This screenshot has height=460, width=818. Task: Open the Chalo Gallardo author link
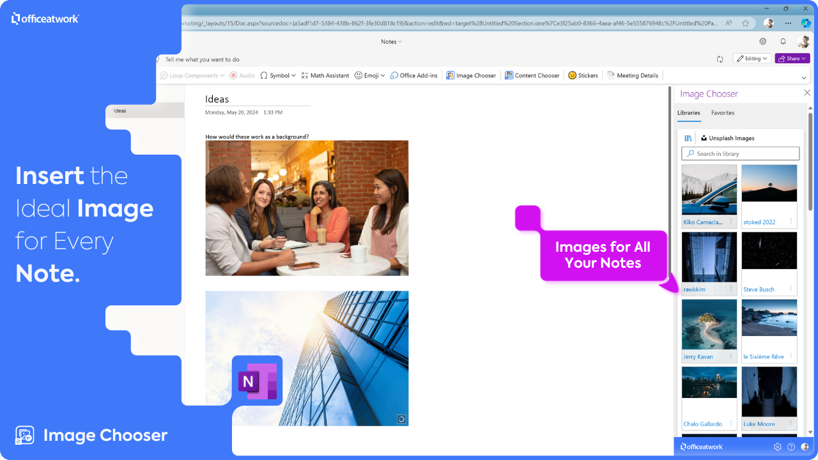click(702, 424)
